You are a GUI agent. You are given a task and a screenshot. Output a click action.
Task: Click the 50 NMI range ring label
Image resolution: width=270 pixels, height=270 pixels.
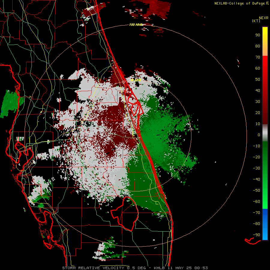click(x=136, y=80)
